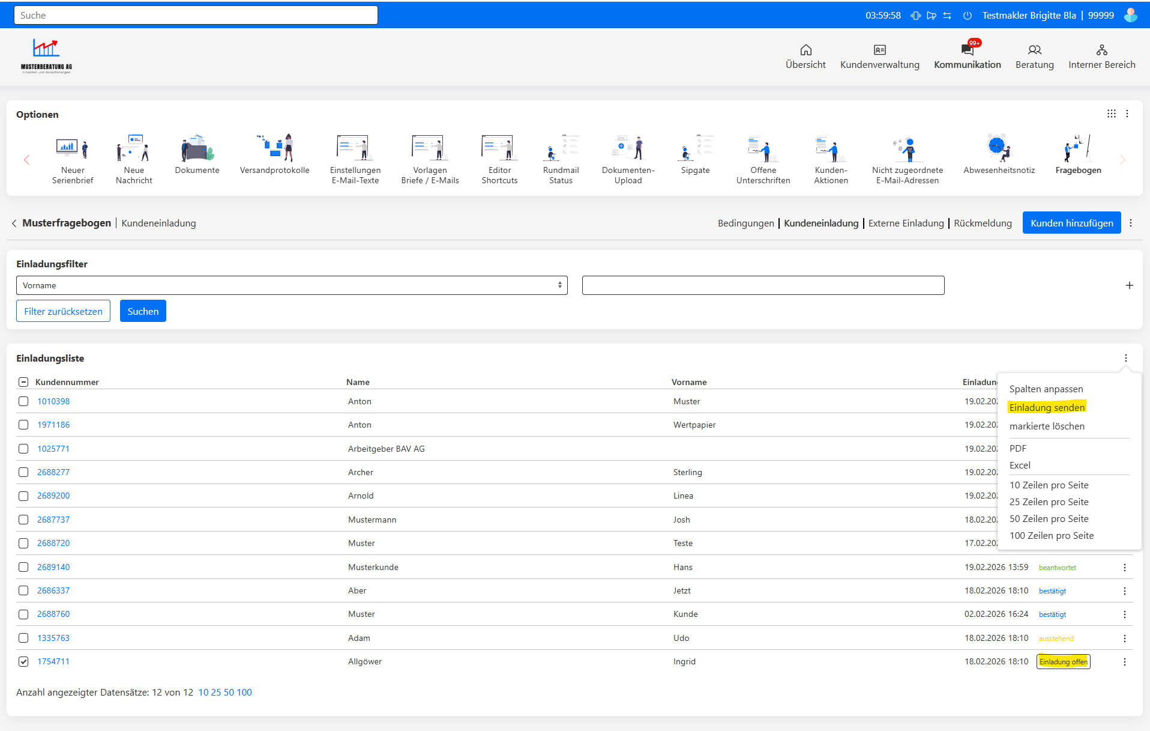Open the Versandprotokolle icon
This screenshot has height=731, width=1150.
click(274, 148)
